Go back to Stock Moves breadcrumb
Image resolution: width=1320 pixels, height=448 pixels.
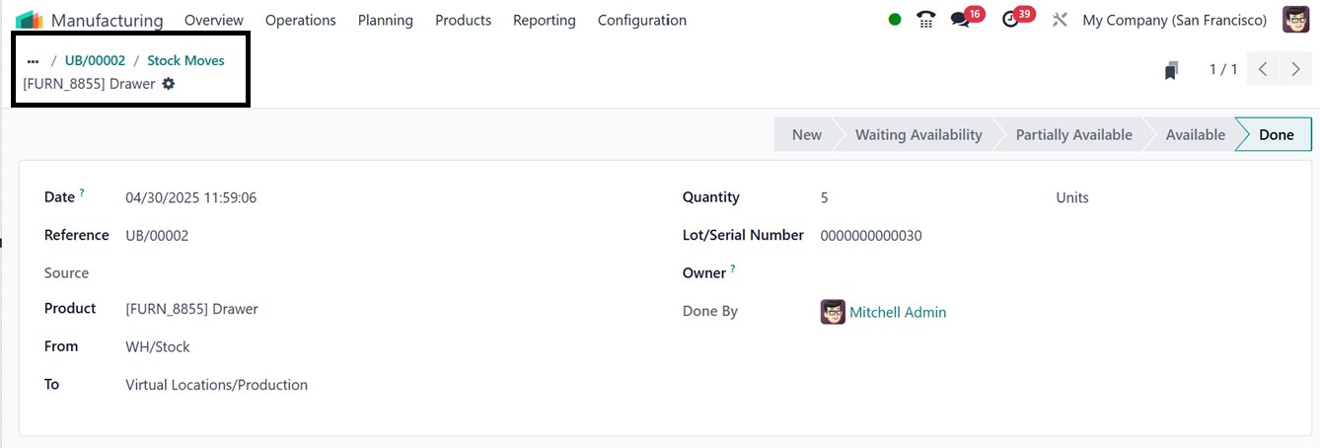(185, 60)
